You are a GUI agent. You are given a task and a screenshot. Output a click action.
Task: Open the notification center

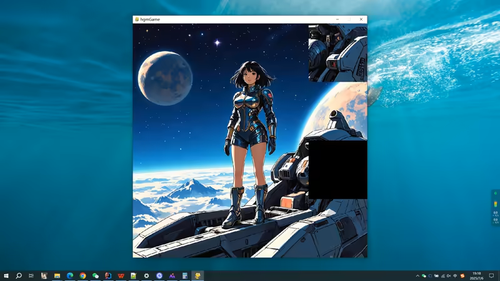[x=492, y=275]
